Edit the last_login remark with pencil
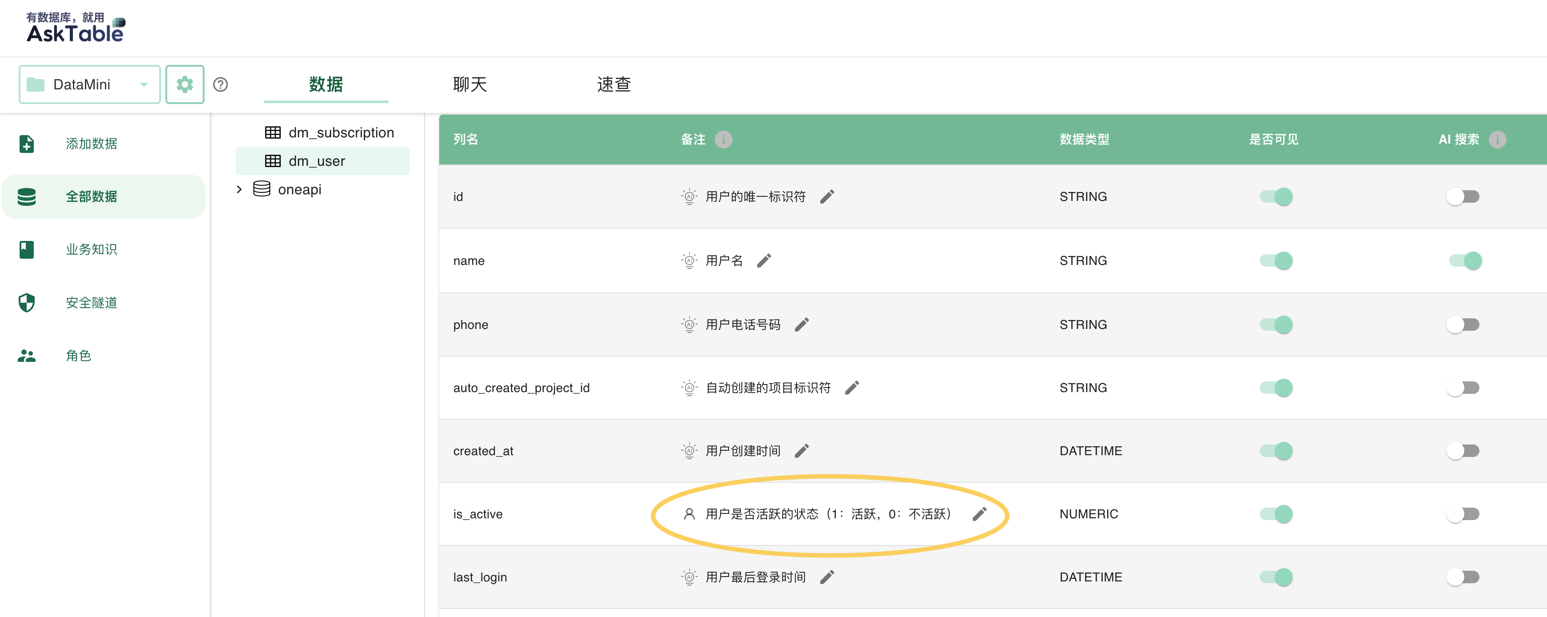Screen dimensions: 1547x617 [x=827, y=577]
